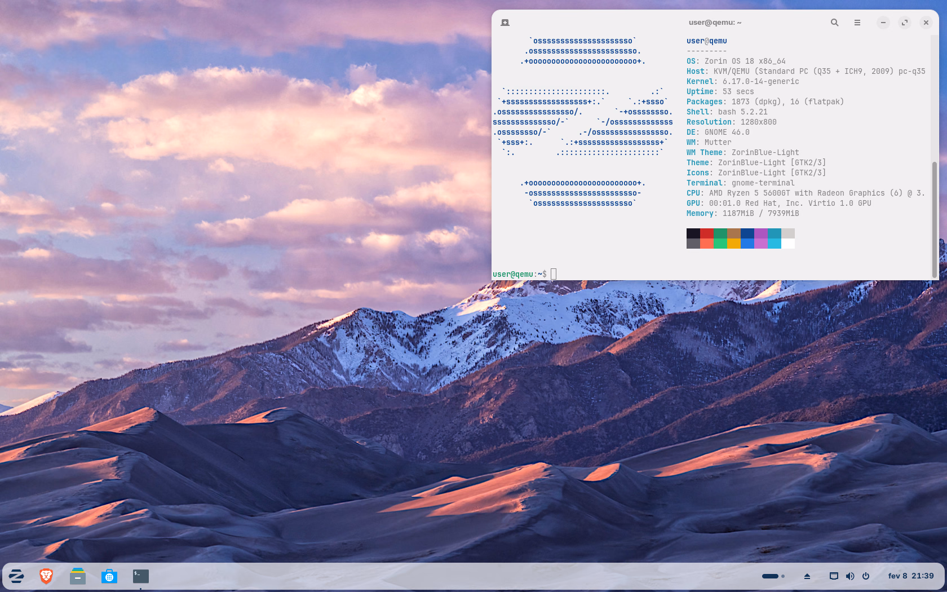Open the volume speaker tray icon

(850, 576)
